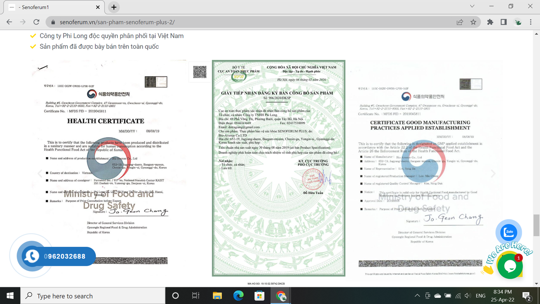The height and width of the screenshot is (304, 540).
Task: Open Chrome's three-dot menu
Action: [x=531, y=21]
